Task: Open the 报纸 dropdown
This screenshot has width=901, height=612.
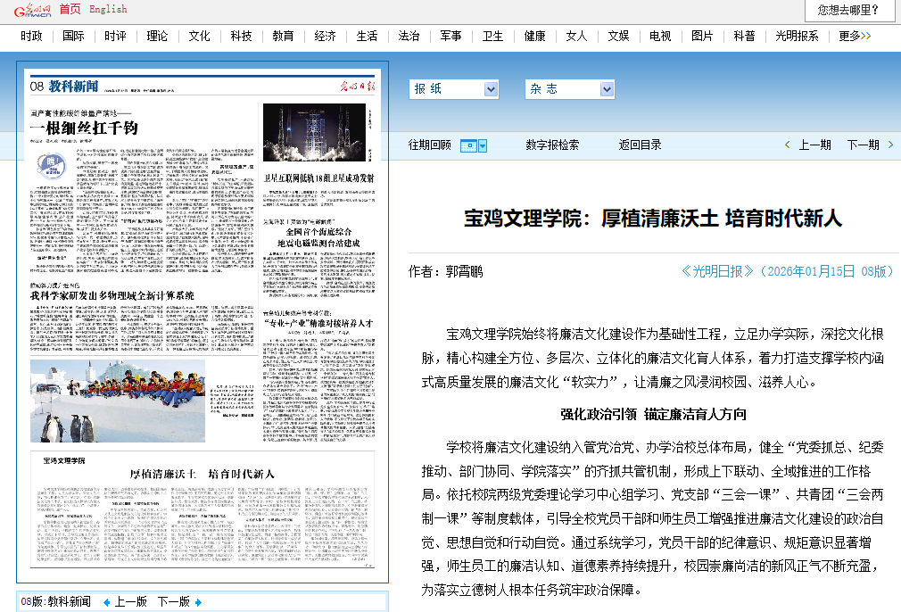Action: pos(491,89)
